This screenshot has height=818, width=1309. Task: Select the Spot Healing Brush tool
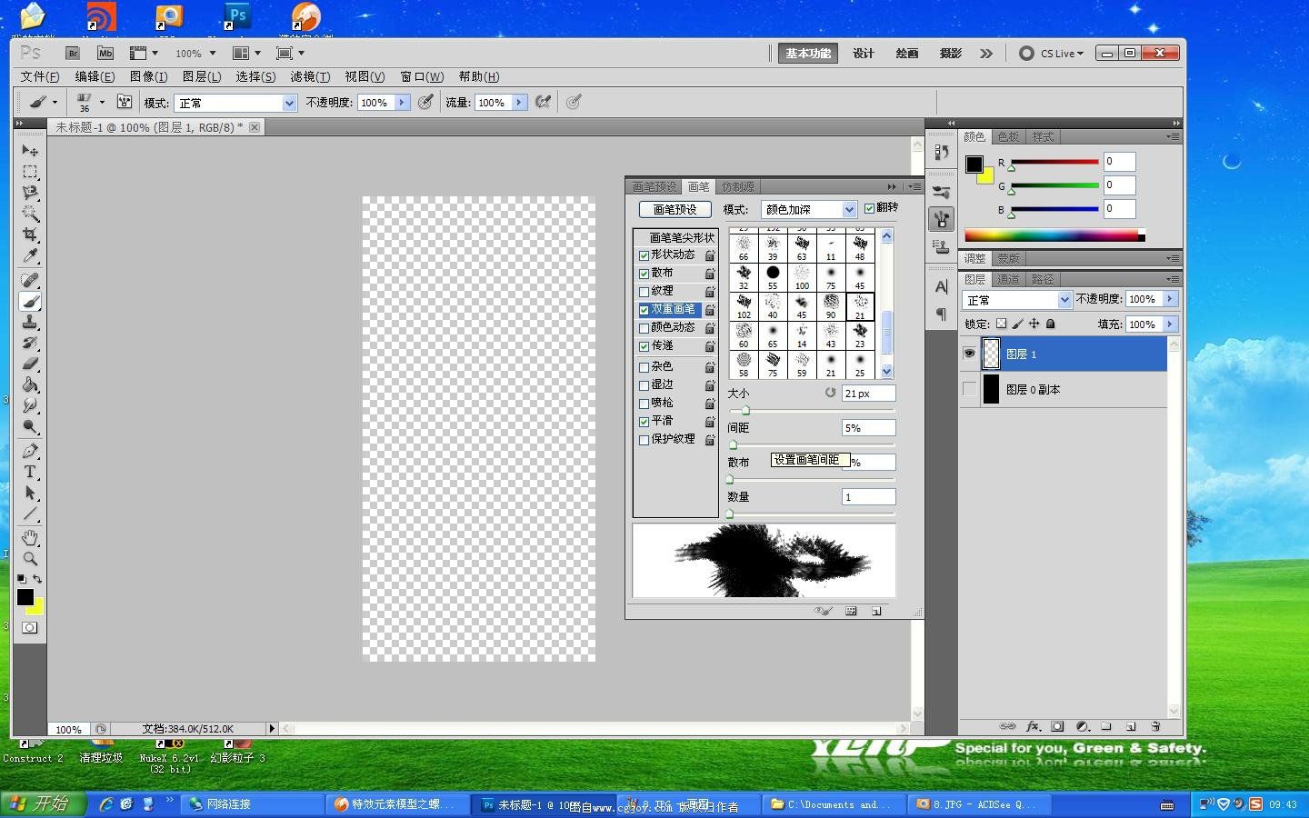point(30,280)
